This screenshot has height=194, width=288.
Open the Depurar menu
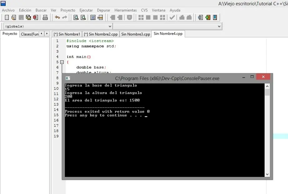click(103, 10)
